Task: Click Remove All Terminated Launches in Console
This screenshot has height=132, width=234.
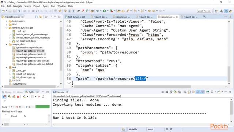Action: pos(171,92)
